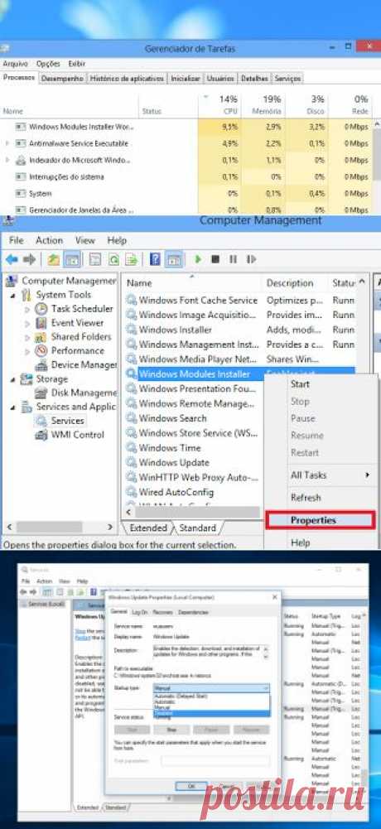Collapse the Services and Applications node

point(12,407)
